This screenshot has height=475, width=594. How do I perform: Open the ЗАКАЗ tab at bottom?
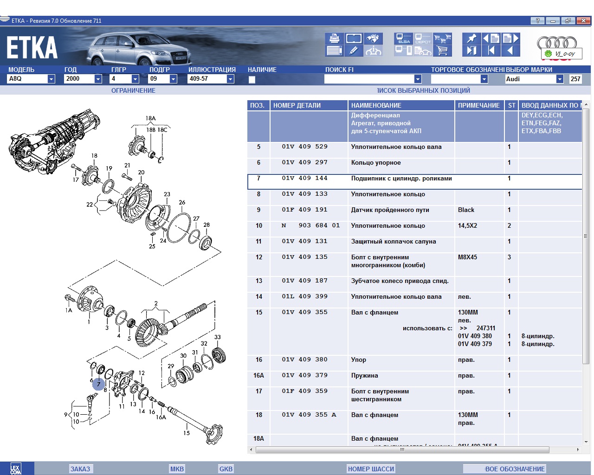coord(80,469)
